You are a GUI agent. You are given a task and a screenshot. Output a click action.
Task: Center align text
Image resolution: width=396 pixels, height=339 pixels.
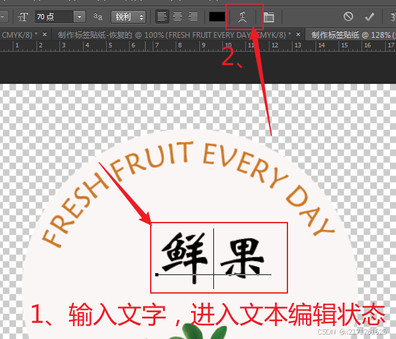[178, 17]
